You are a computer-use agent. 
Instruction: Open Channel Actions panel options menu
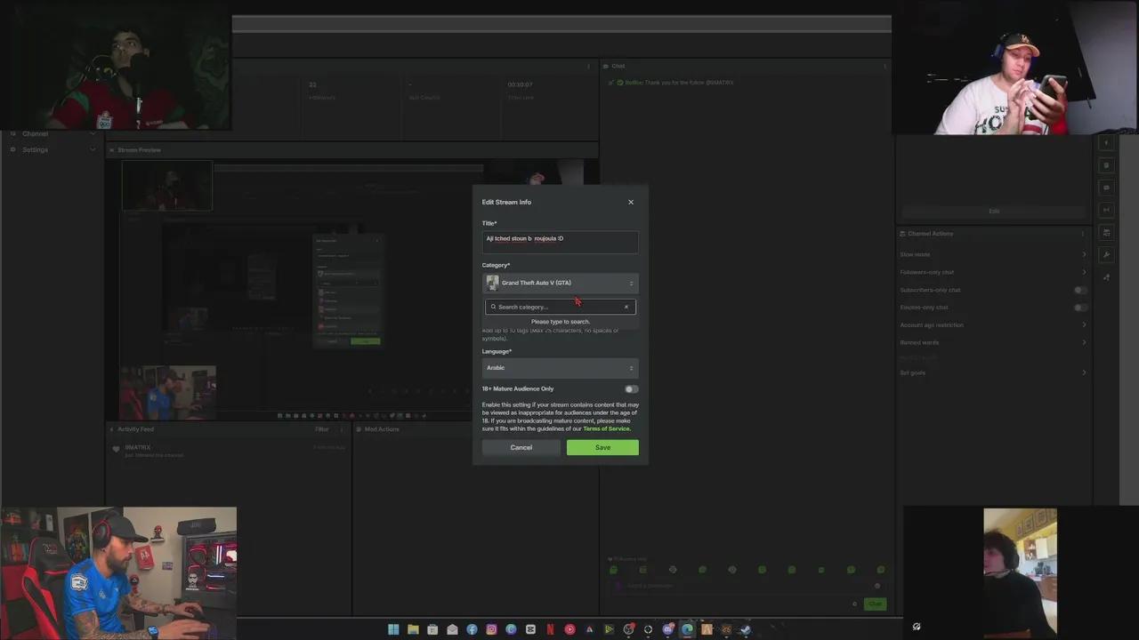tap(1083, 234)
